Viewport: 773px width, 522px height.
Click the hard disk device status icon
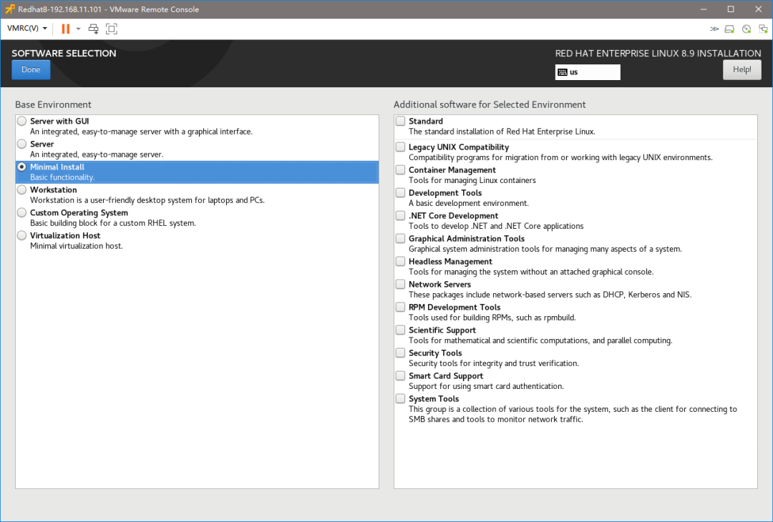[x=729, y=29]
